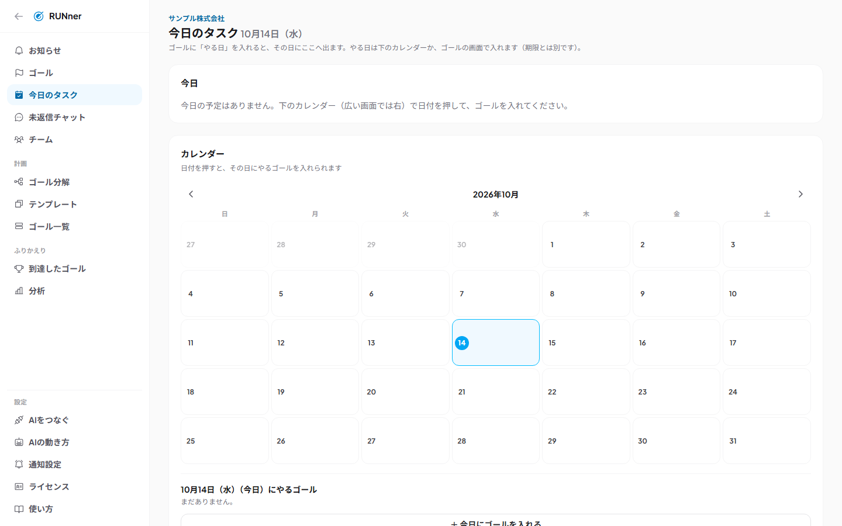The image size is (842, 526).
Task: Click the copy icon for テンプレート
Action: tap(19, 205)
